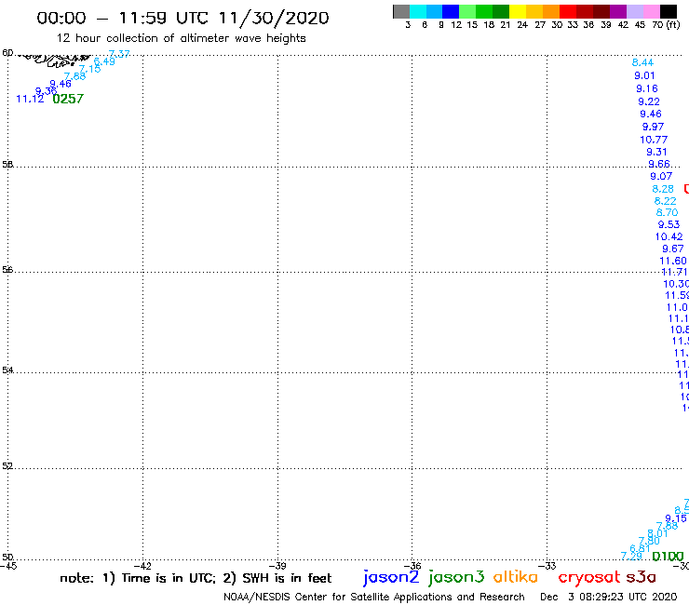Viewport: 689px width, 605px height.
Task: Click the pink legend color swatch
Action: [652, 11]
